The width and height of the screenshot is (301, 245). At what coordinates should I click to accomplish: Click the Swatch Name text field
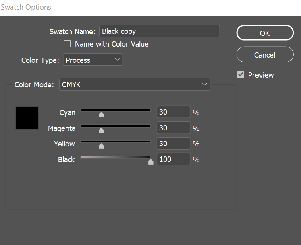coord(160,31)
